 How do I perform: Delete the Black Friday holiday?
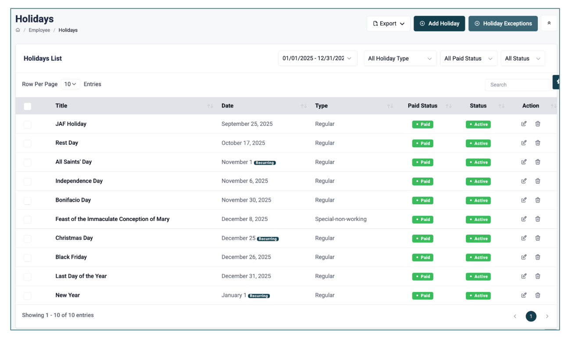pos(538,257)
